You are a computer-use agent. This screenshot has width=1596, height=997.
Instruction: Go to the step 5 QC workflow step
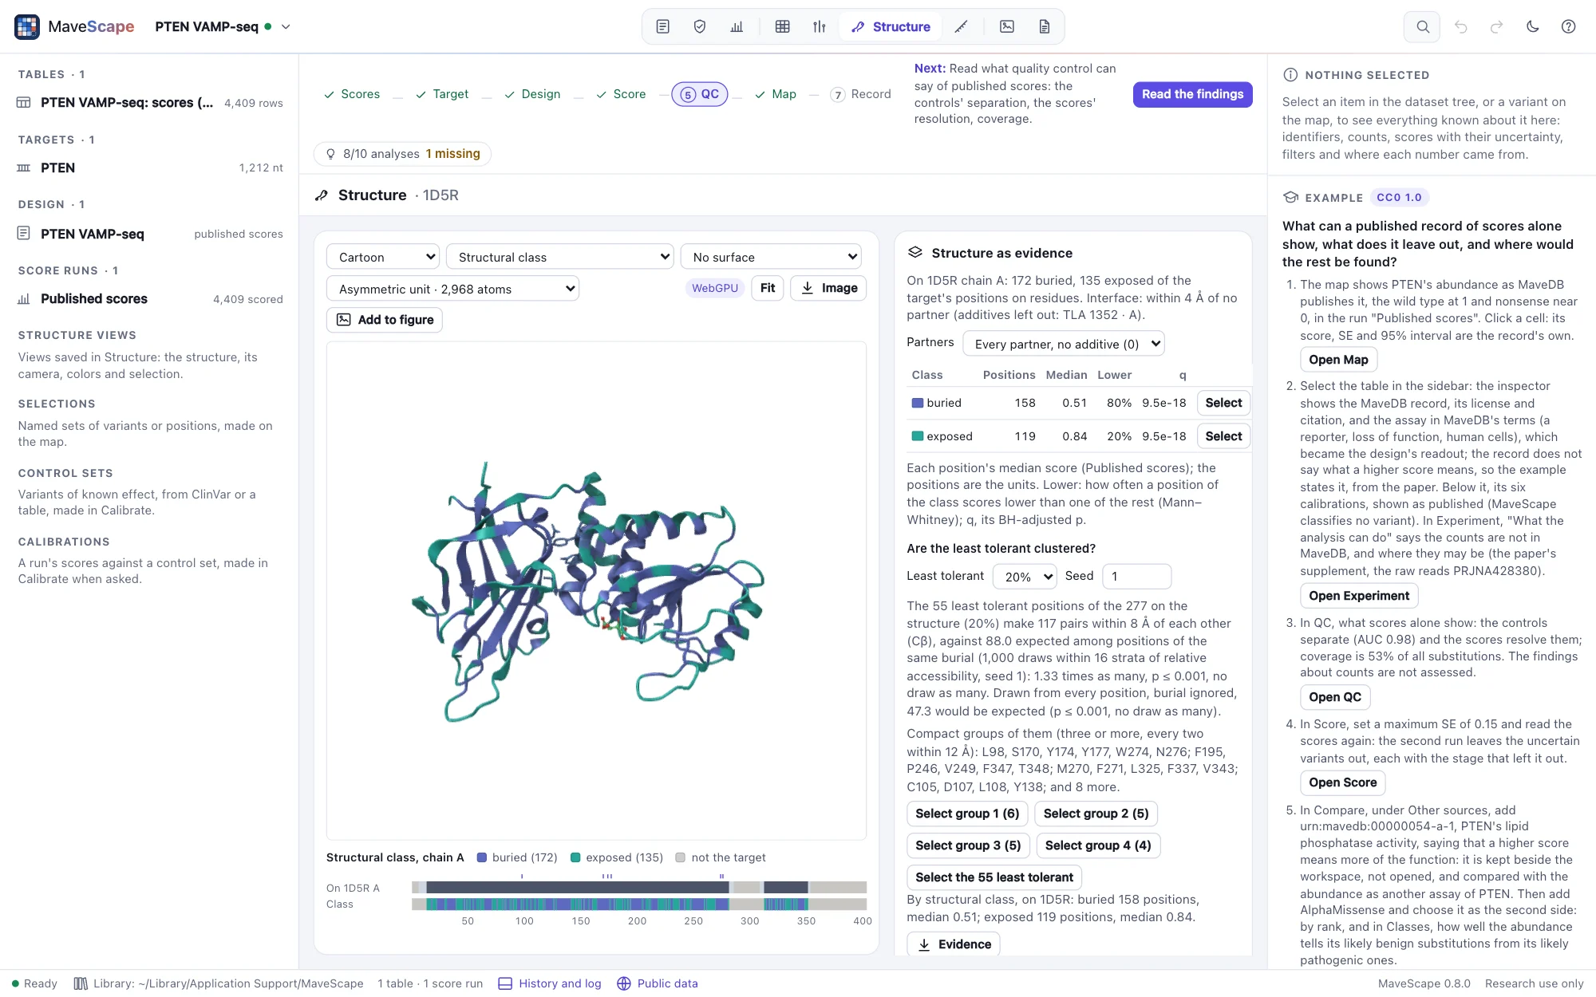[x=699, y=94]
